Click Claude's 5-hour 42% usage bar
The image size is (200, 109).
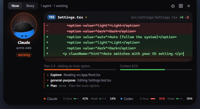click(x=76, y=99)
